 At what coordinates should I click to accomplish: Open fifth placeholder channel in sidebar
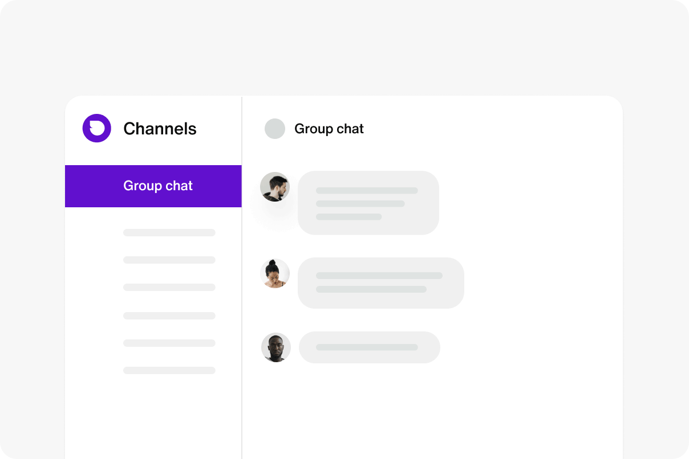(x=169, y=343)
